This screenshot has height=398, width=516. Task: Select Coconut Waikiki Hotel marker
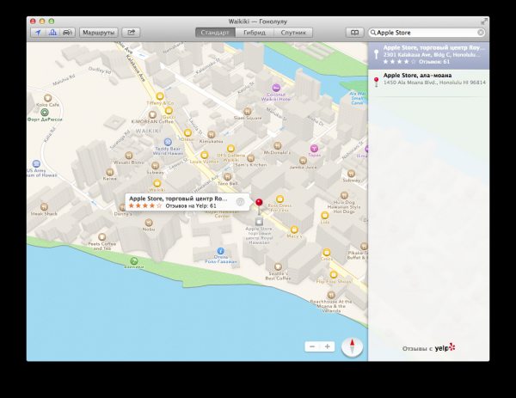(276, 88)
